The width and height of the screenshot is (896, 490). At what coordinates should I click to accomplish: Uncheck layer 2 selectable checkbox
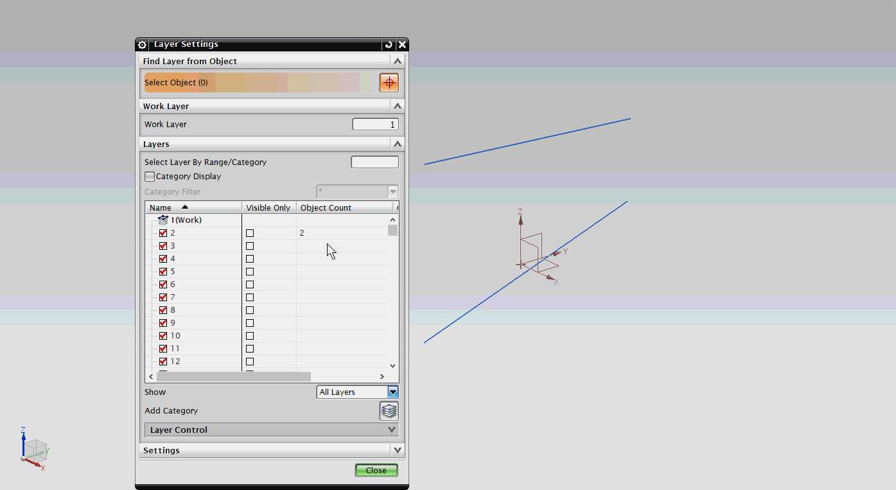pyautogui.click(x=163, y=233)
